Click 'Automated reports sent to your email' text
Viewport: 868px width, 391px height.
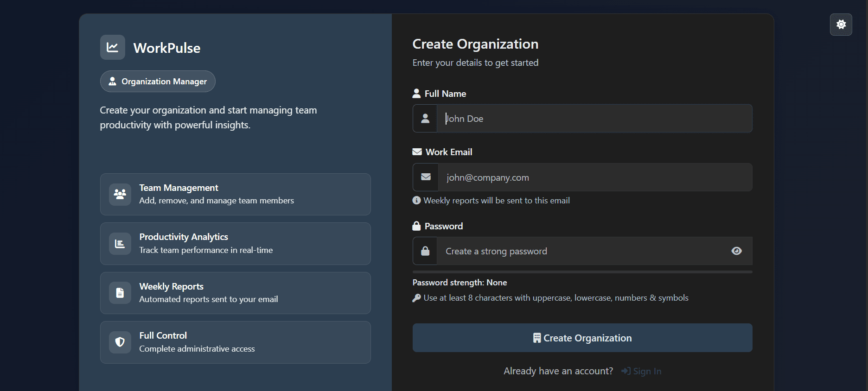point(209,299)
